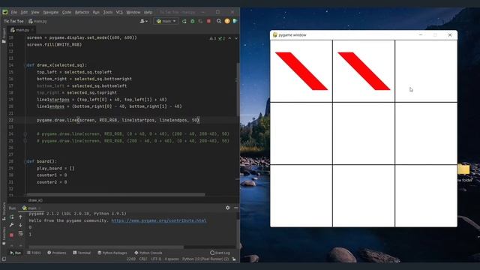Toggle fold on commented line 24

coord(25,134)
